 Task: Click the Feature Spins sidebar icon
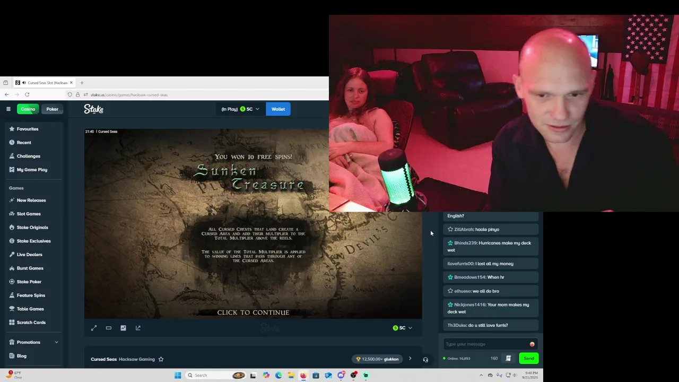[12, 295]
